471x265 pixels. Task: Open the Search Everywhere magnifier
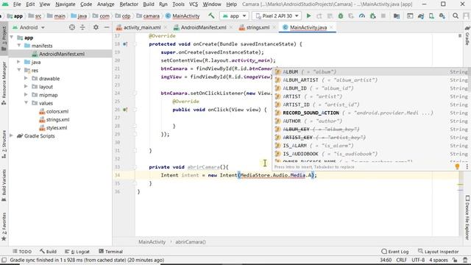[456, 16]
